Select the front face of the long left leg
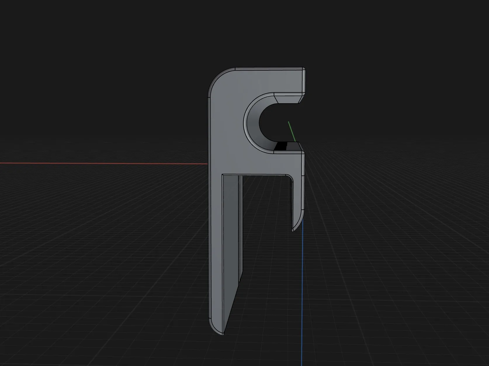Screen dimensions: 489x366 point(216,248)
